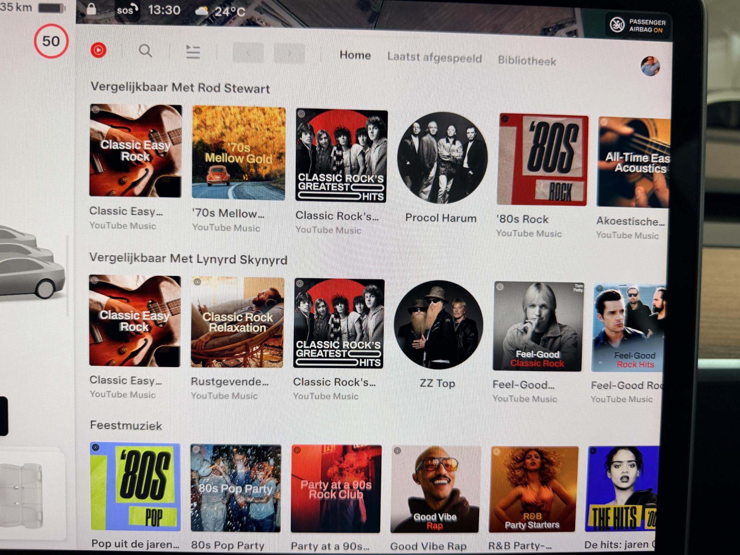Open Classic Rock's Greatest Hits under Rod Stewart
The height and width of the screenshot is (555, 740).
[341, 156]
